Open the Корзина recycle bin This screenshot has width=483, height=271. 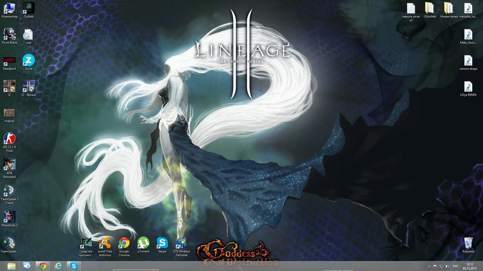468,243
